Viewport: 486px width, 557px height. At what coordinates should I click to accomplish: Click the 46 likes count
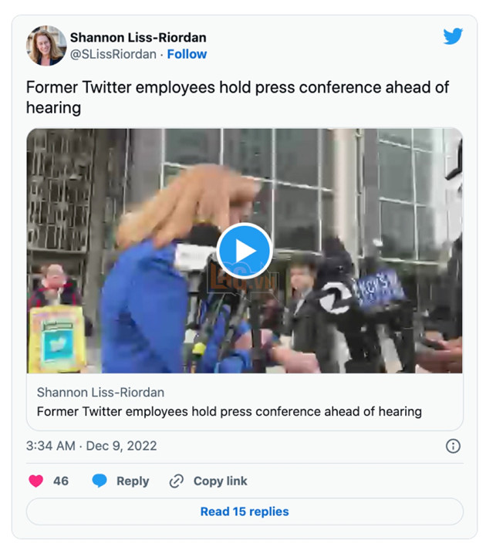click(61, 481)
